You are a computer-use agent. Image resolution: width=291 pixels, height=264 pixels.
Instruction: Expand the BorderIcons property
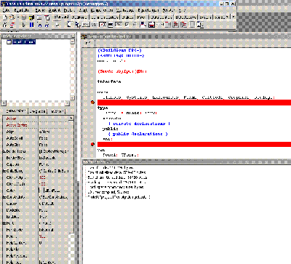(x=4, y=151)
